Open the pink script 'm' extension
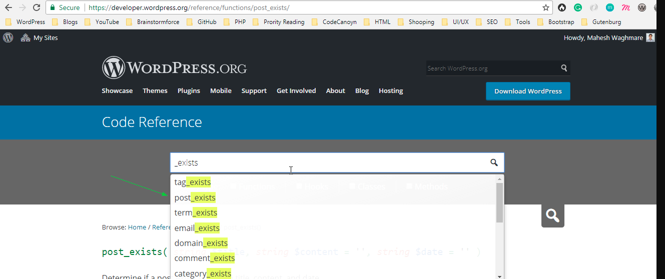This screenshot has height=279, width=665. 625,7
